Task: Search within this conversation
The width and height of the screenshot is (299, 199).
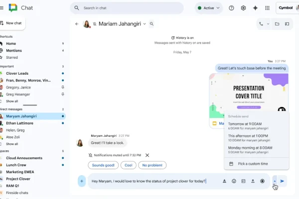Action: pyautogui.click(x=151, y=24)
